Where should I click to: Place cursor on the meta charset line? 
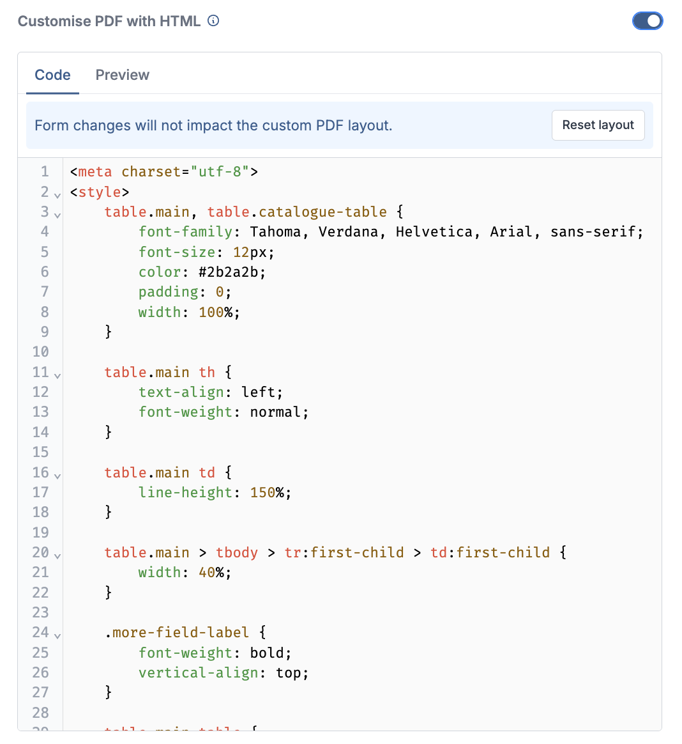click(x=164, y=172)
